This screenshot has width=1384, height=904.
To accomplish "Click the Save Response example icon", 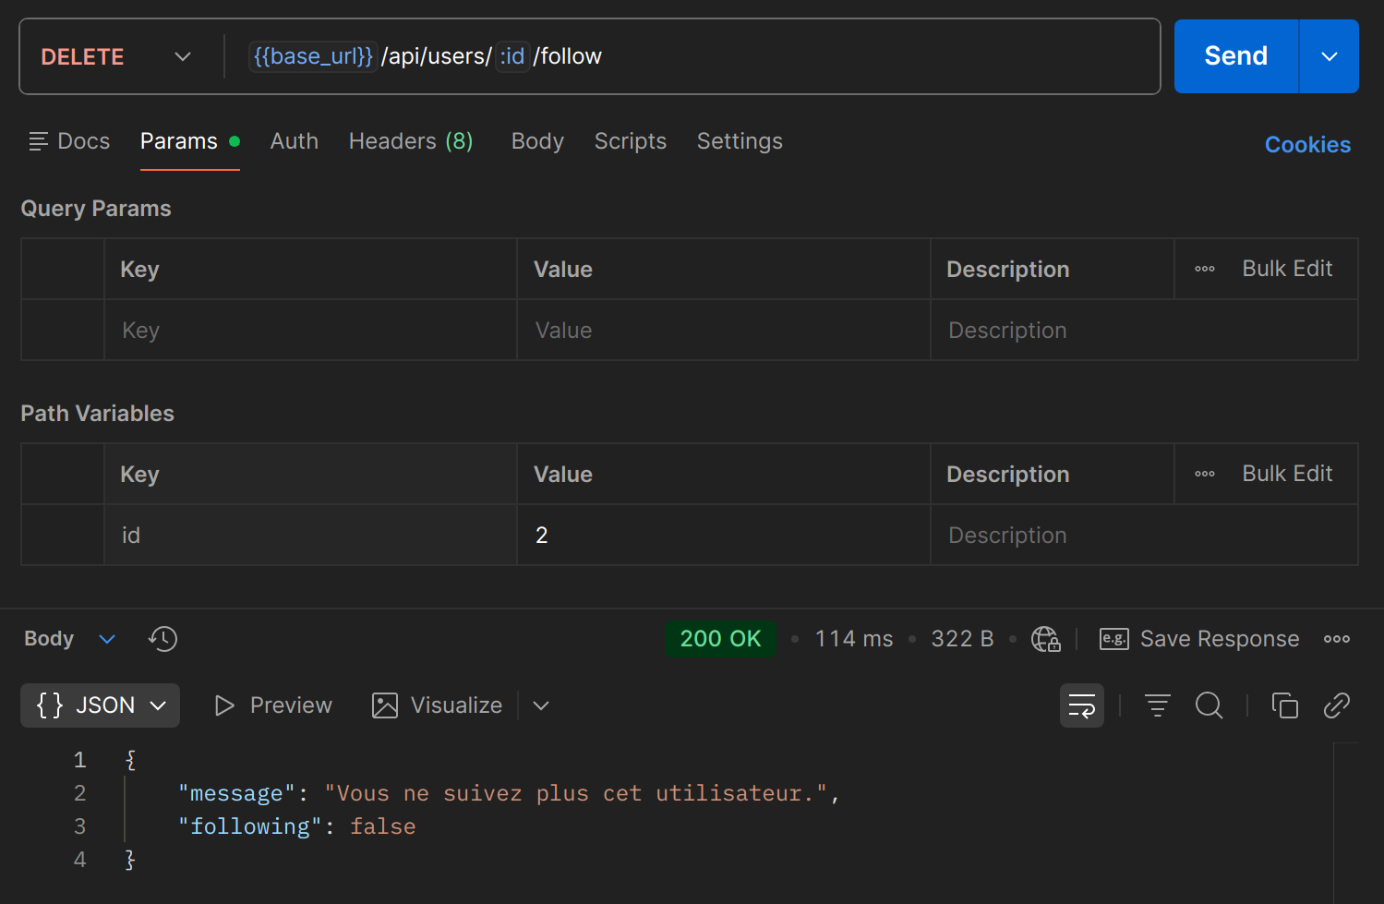I will coord(1114,639).
